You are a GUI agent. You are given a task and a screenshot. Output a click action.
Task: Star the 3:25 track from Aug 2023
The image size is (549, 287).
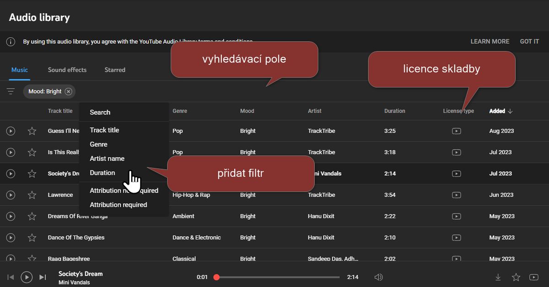click(32, 131)
